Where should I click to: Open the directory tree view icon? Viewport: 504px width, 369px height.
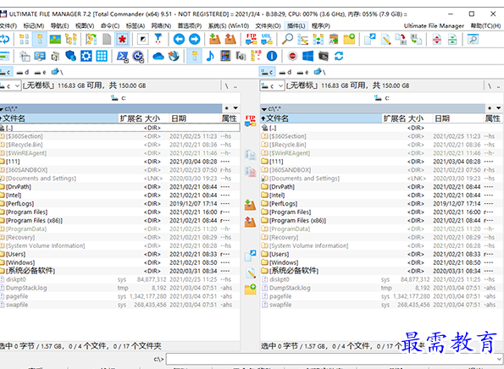[70, 39]
